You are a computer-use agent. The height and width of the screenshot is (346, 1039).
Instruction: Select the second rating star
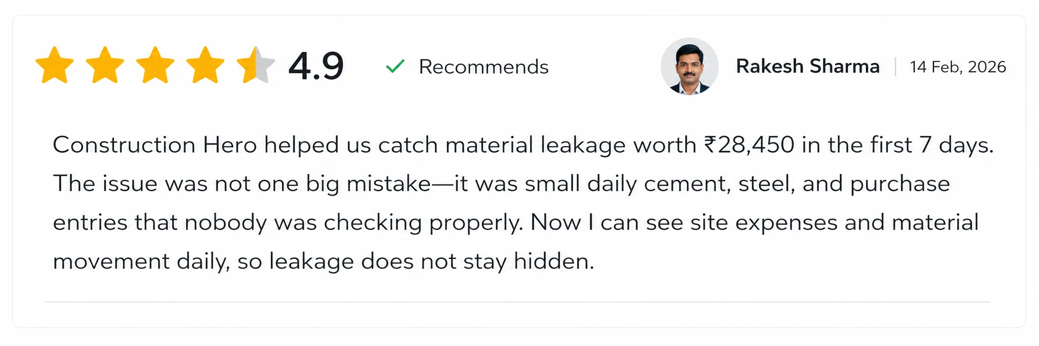(105, 65)
